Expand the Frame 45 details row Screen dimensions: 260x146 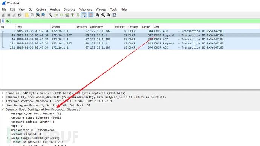pyautogui.click(x=3, y=93)
